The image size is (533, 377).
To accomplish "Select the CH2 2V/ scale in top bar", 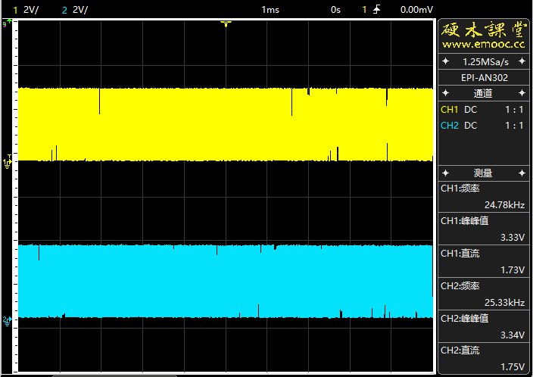I will pyautogui.click(x=79, y=9).
